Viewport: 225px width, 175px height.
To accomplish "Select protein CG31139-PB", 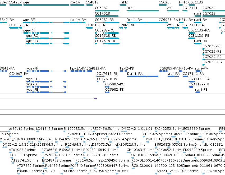I will click(x=191, y=87).
